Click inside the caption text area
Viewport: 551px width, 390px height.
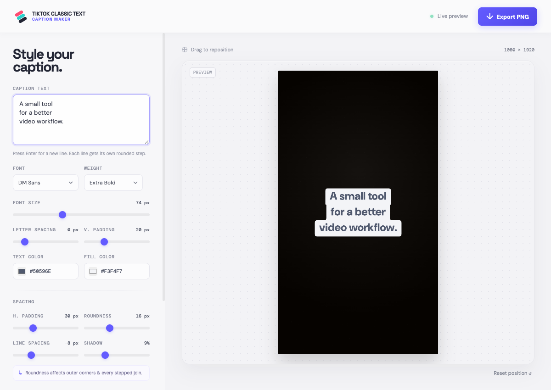pyautogui.click(x=81, y=120)
